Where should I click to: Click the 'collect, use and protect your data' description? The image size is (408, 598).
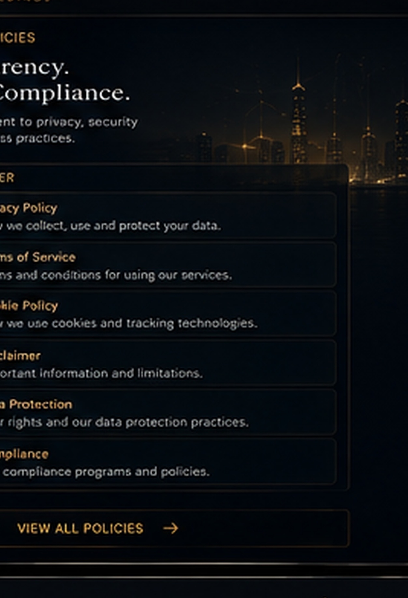click(110, 226)
